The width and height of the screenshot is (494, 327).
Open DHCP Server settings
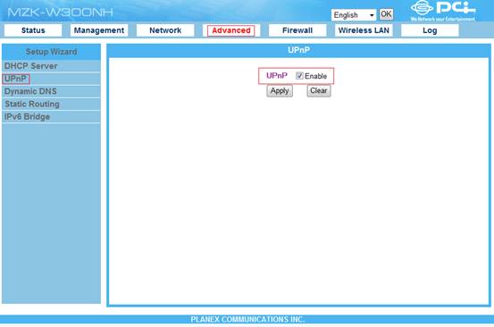51,66
